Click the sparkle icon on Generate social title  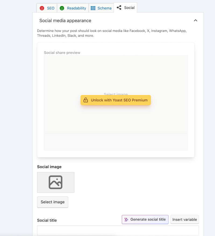pos(126,219)
